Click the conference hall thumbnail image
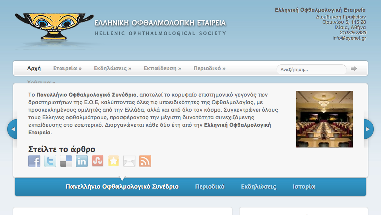The height and width of the screenshot is (215, 381). coord(324,119)
